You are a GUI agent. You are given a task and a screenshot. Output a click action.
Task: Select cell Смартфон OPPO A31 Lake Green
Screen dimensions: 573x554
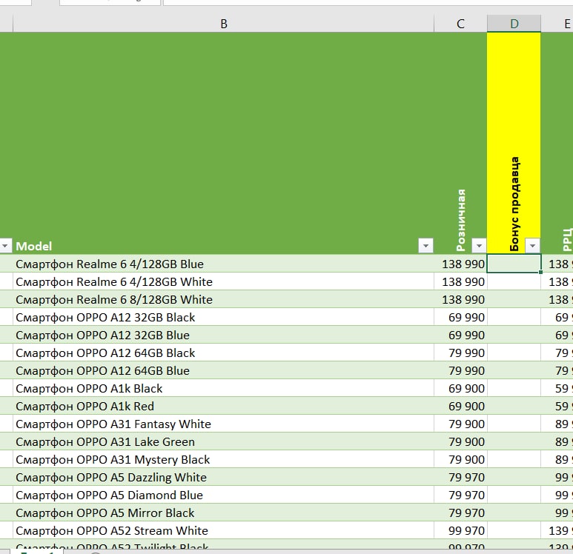click(223, 441)
